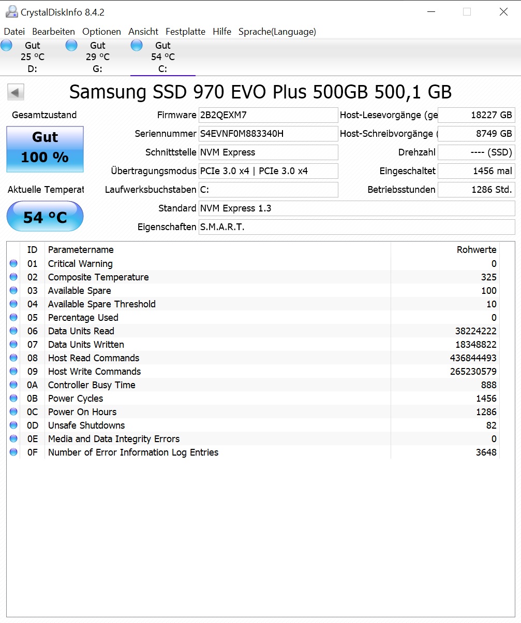The image size is (521, 623).
Task: Open the Ansicht menu
Action: point(143,32)
